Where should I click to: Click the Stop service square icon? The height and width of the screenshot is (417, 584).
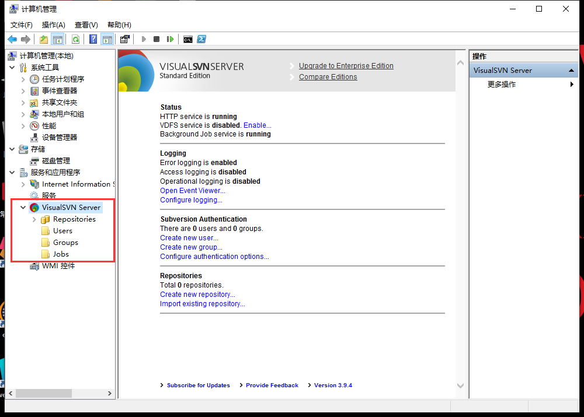pyautogui.click(x=157, y=39)
